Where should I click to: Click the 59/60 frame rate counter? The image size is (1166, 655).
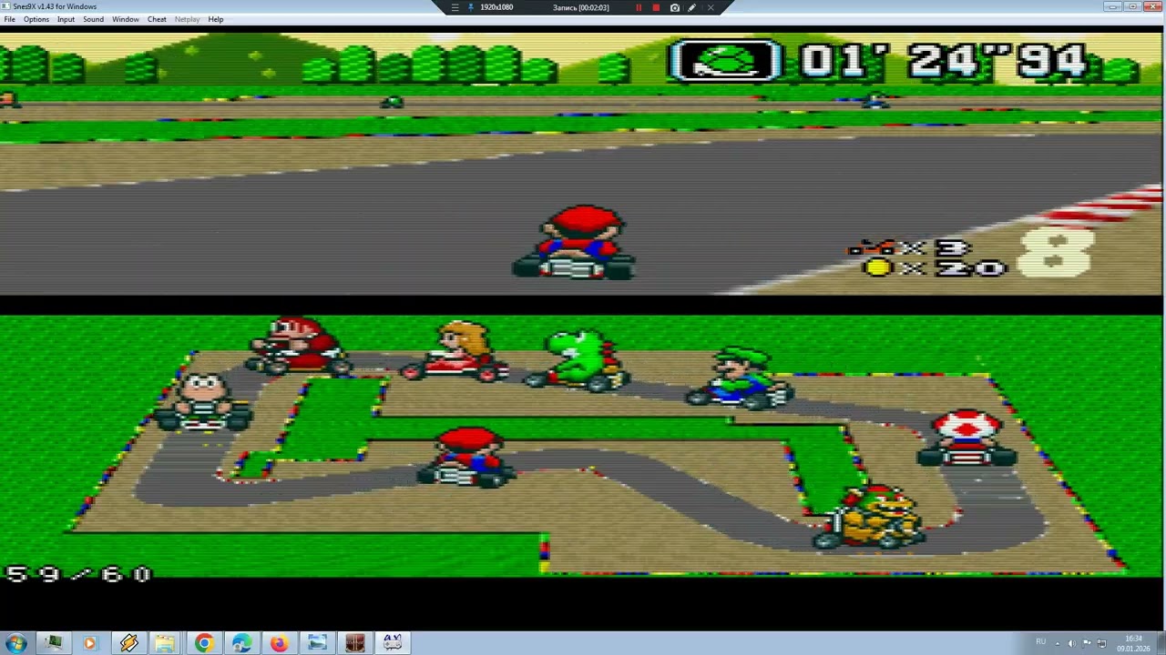click(x=78, y=574)
